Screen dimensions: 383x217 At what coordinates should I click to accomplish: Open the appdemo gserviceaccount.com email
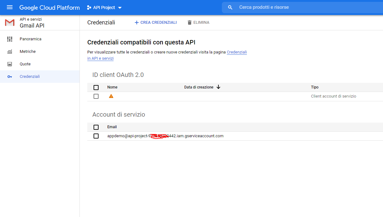pos(166,136)
